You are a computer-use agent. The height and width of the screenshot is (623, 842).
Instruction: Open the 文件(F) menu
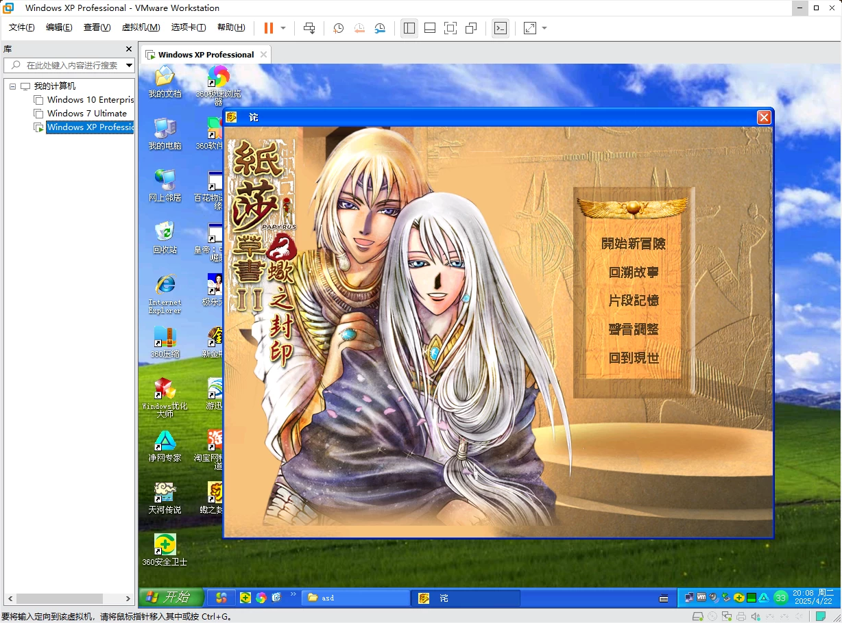pos(21,27)
